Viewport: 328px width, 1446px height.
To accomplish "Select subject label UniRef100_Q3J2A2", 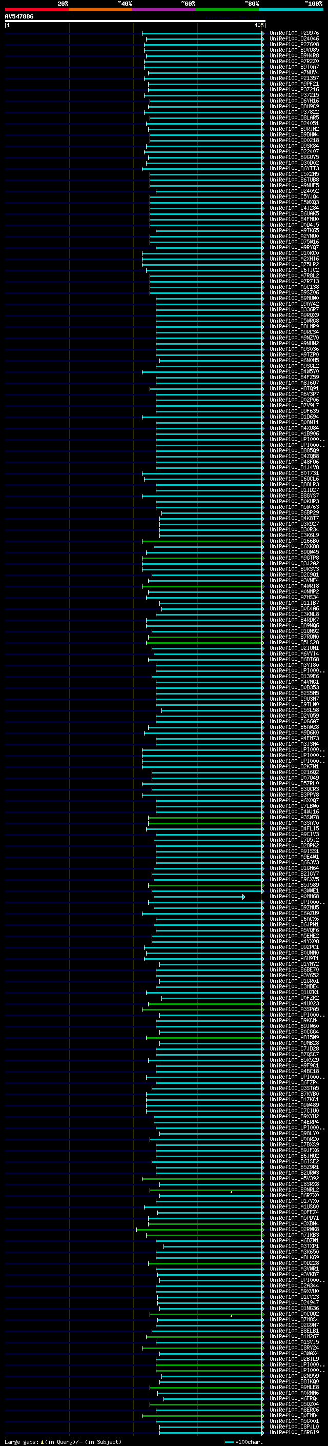I will tap(294, 563).
